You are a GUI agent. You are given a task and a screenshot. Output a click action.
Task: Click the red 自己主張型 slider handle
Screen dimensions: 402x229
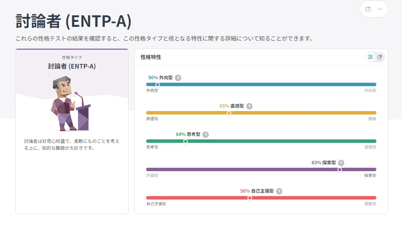tap(250, 198)
